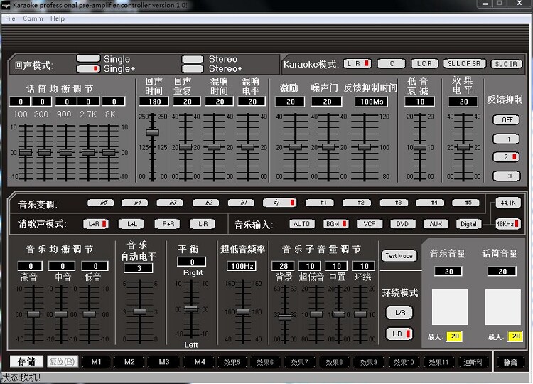Load preset 迪斯科
The image size is (533, 384).
coord(473,362)
